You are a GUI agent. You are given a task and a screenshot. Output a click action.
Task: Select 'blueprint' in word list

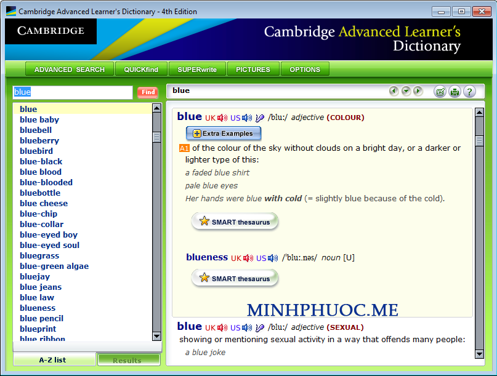click(x=38, y=329)
